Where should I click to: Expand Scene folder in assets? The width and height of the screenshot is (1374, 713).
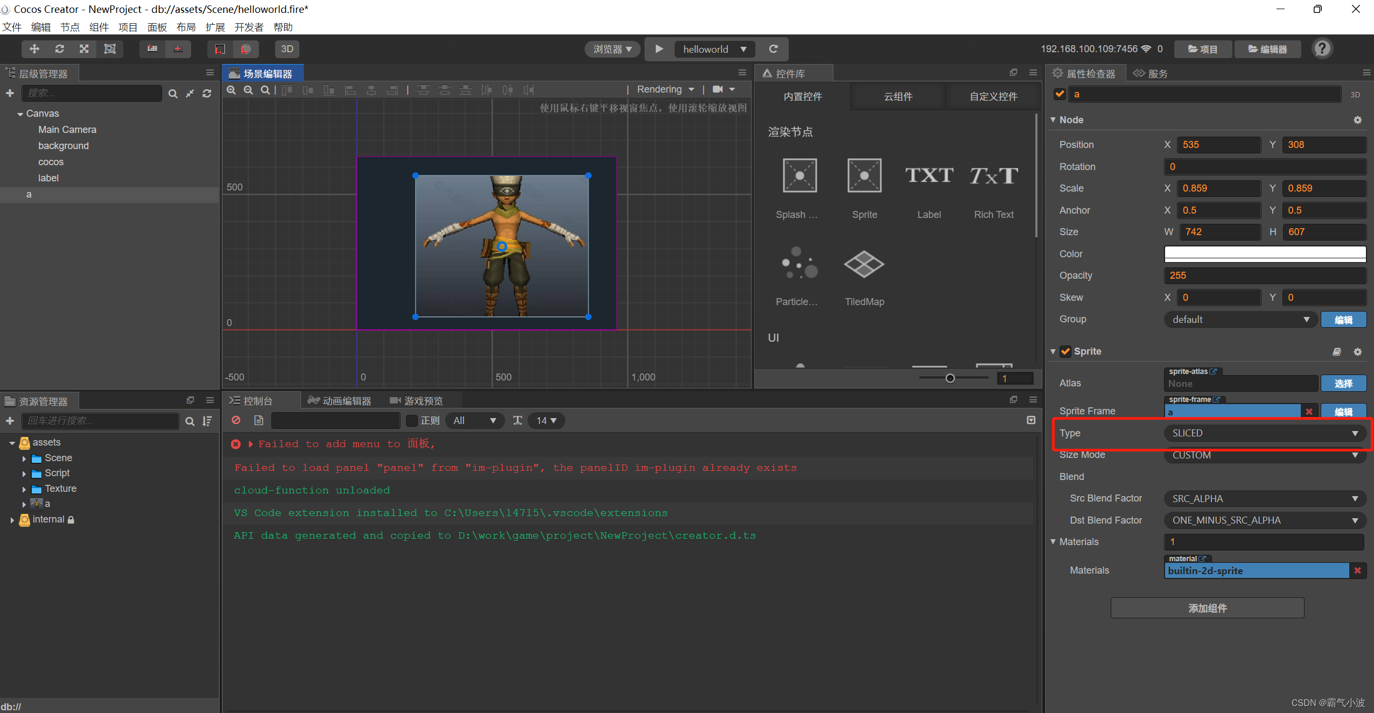click(x=24, y=458)
